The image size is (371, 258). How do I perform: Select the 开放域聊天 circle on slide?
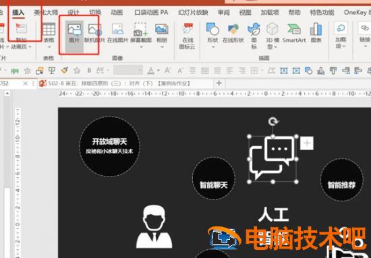(x=109, y=146)
